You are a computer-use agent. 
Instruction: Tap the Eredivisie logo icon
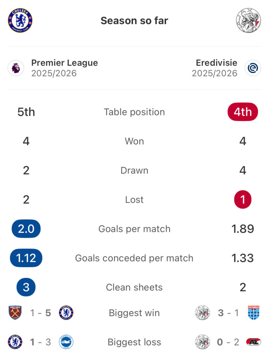252,68
